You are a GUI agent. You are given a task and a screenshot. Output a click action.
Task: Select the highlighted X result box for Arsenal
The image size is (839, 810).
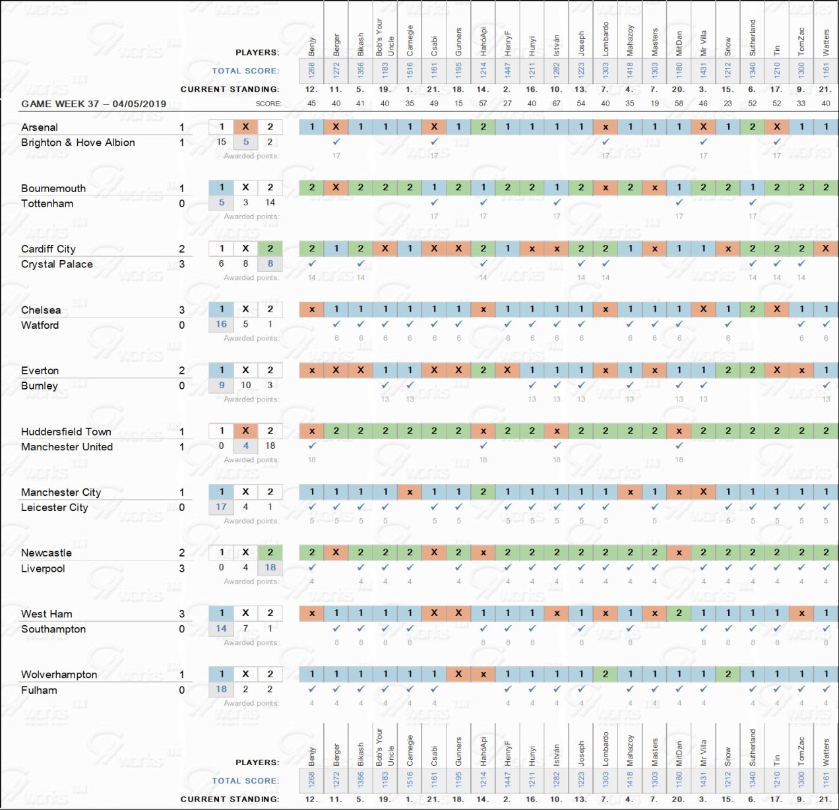(245, 127)
